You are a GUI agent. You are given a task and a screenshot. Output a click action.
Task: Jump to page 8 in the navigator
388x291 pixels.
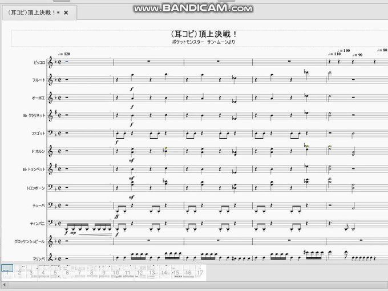pos(91,272)
